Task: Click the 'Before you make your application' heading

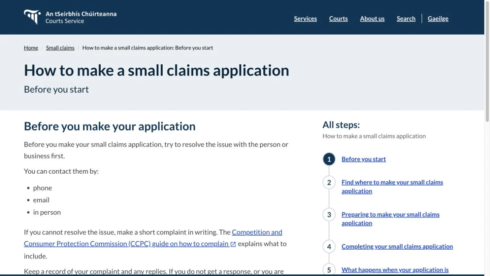Action: pos(110,126)
